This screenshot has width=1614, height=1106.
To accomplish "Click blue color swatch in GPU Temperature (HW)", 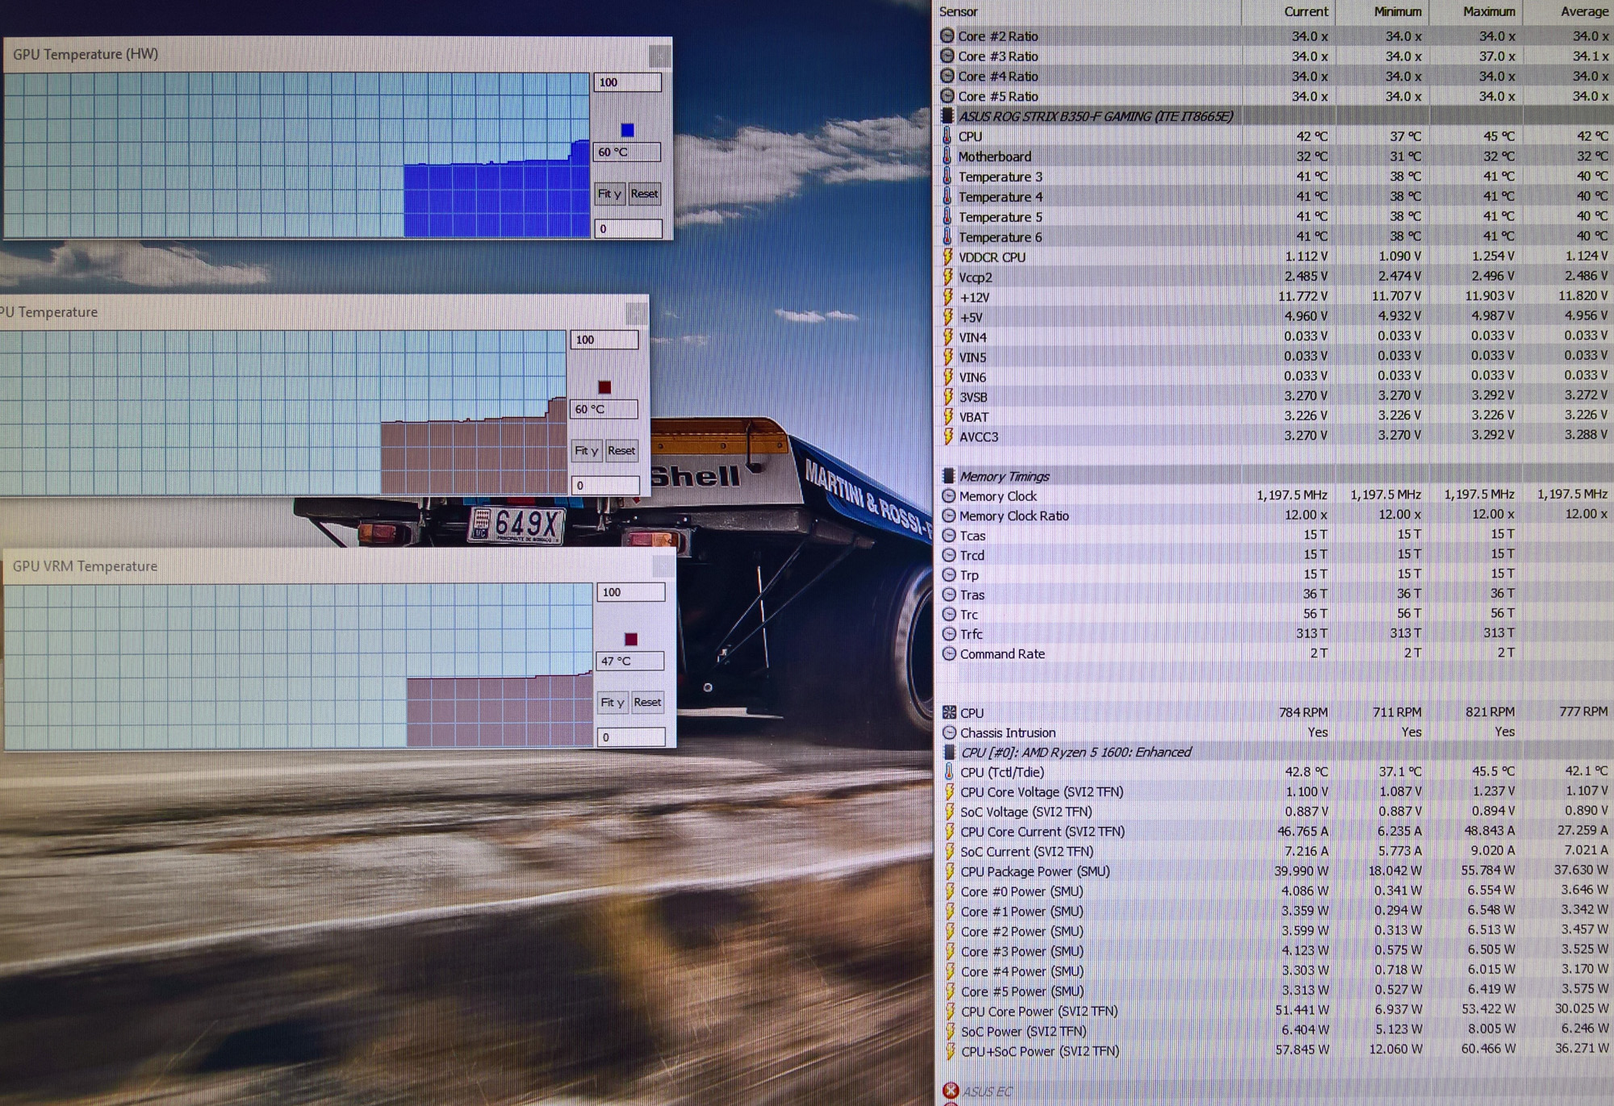I will click(x=627, y=130).
